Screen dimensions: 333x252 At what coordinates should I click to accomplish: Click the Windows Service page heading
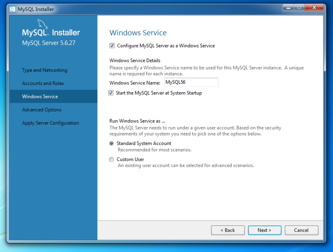(x=138, y=33)
